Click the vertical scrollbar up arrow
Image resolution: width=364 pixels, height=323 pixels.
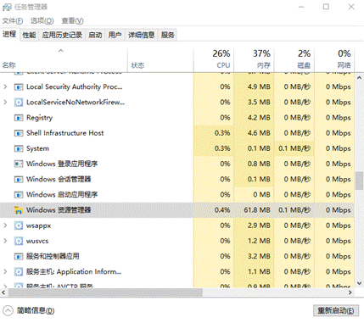pyautogui.click(x=359, y=77)
